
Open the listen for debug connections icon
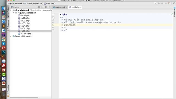coord(169,4)
